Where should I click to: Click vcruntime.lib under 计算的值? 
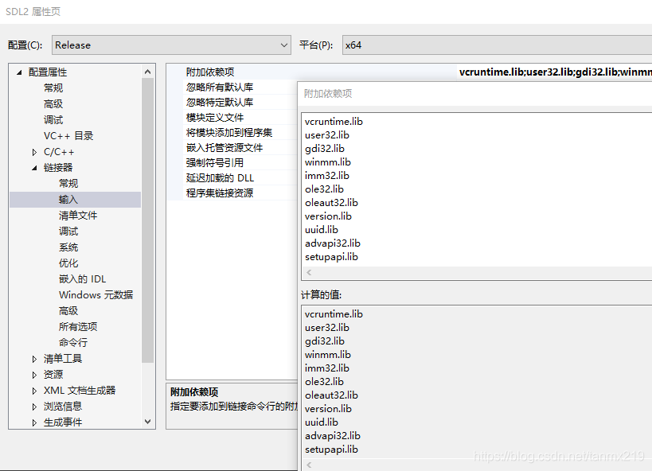[x=334, y=314]
